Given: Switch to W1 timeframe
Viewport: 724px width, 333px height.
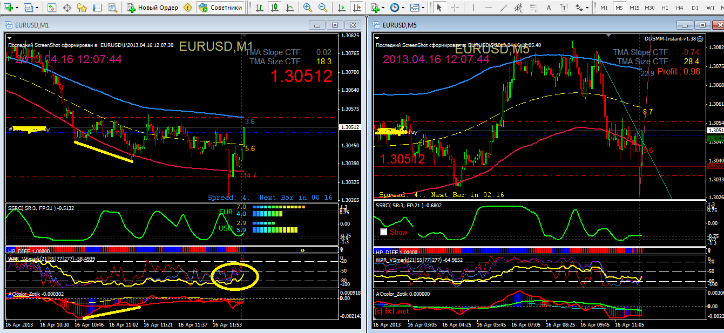Looking at the screenshot, I should [x=709, y=8].
